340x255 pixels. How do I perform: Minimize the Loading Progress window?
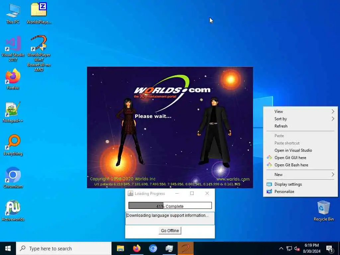177,194
